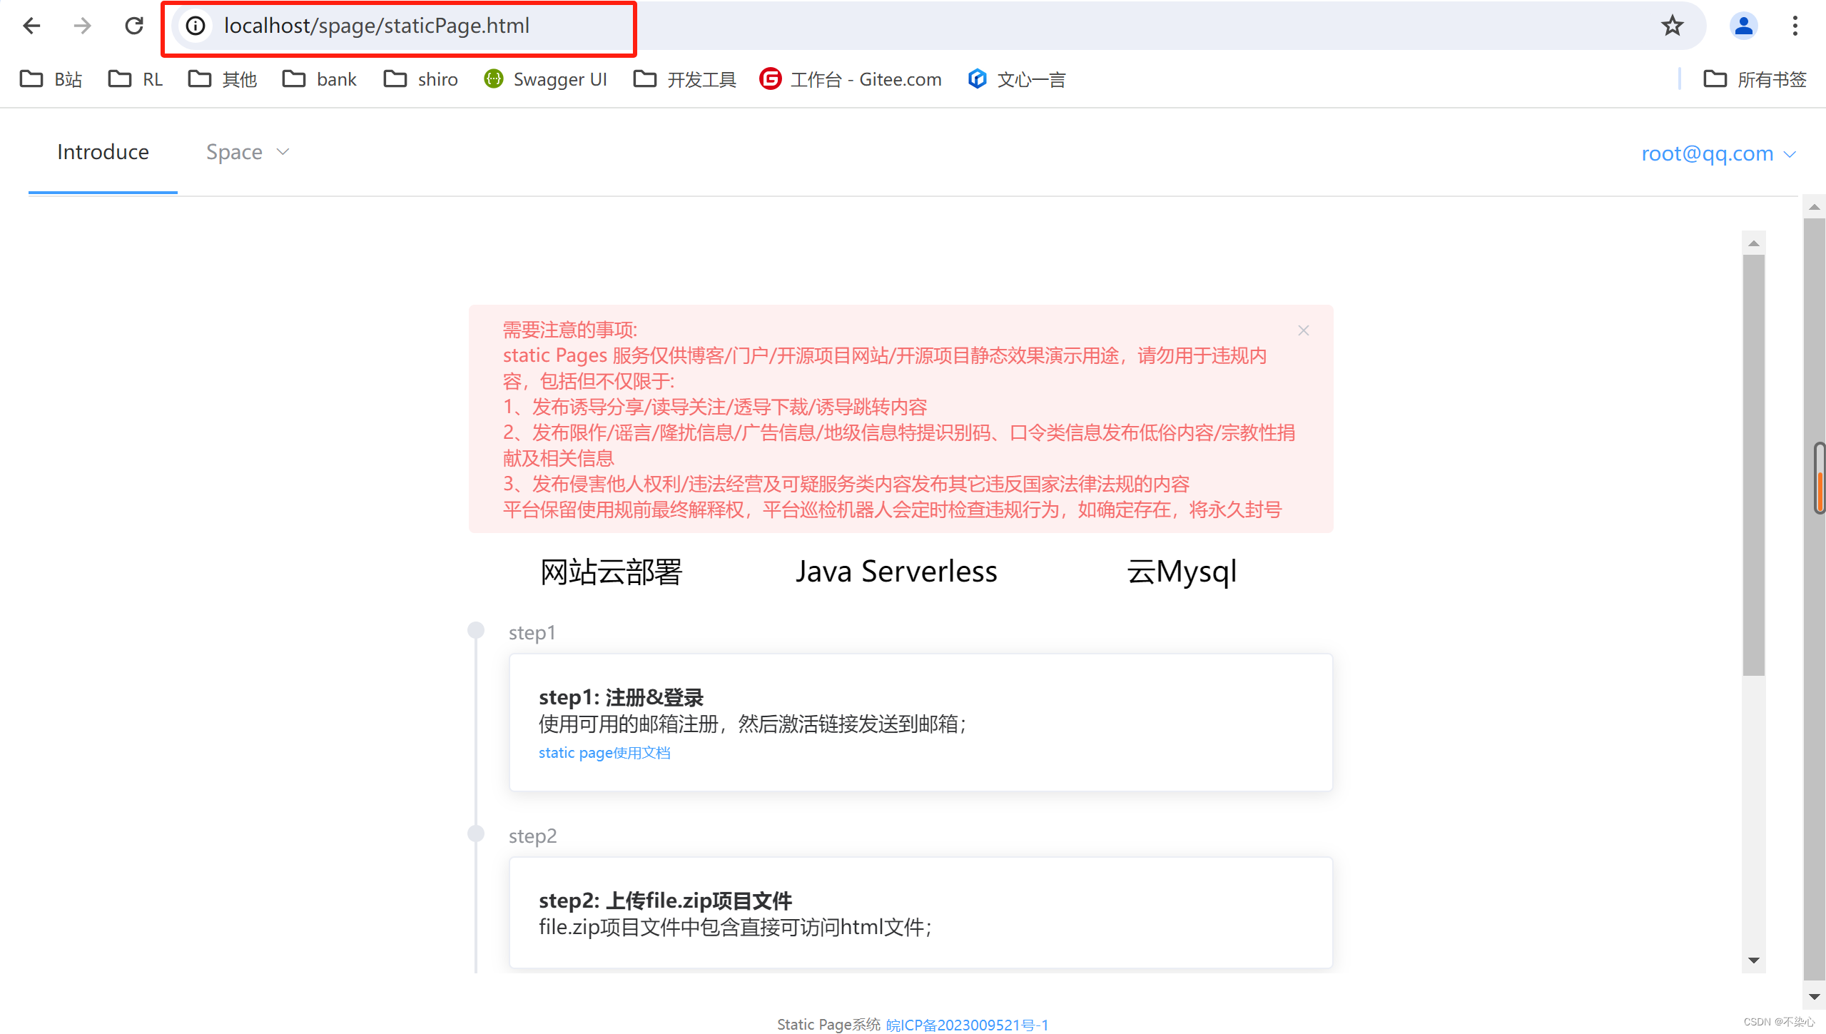Open the browser three-dot menu
This screenshot has width=1826, height=1034.
[1795, 26]
